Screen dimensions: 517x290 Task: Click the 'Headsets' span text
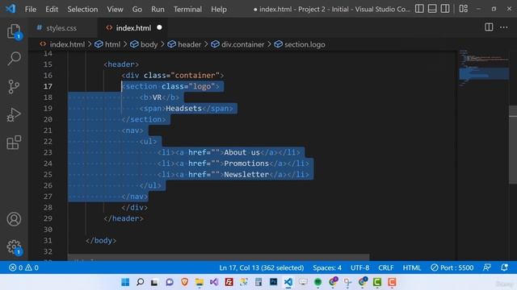click(x=183, y=108)
